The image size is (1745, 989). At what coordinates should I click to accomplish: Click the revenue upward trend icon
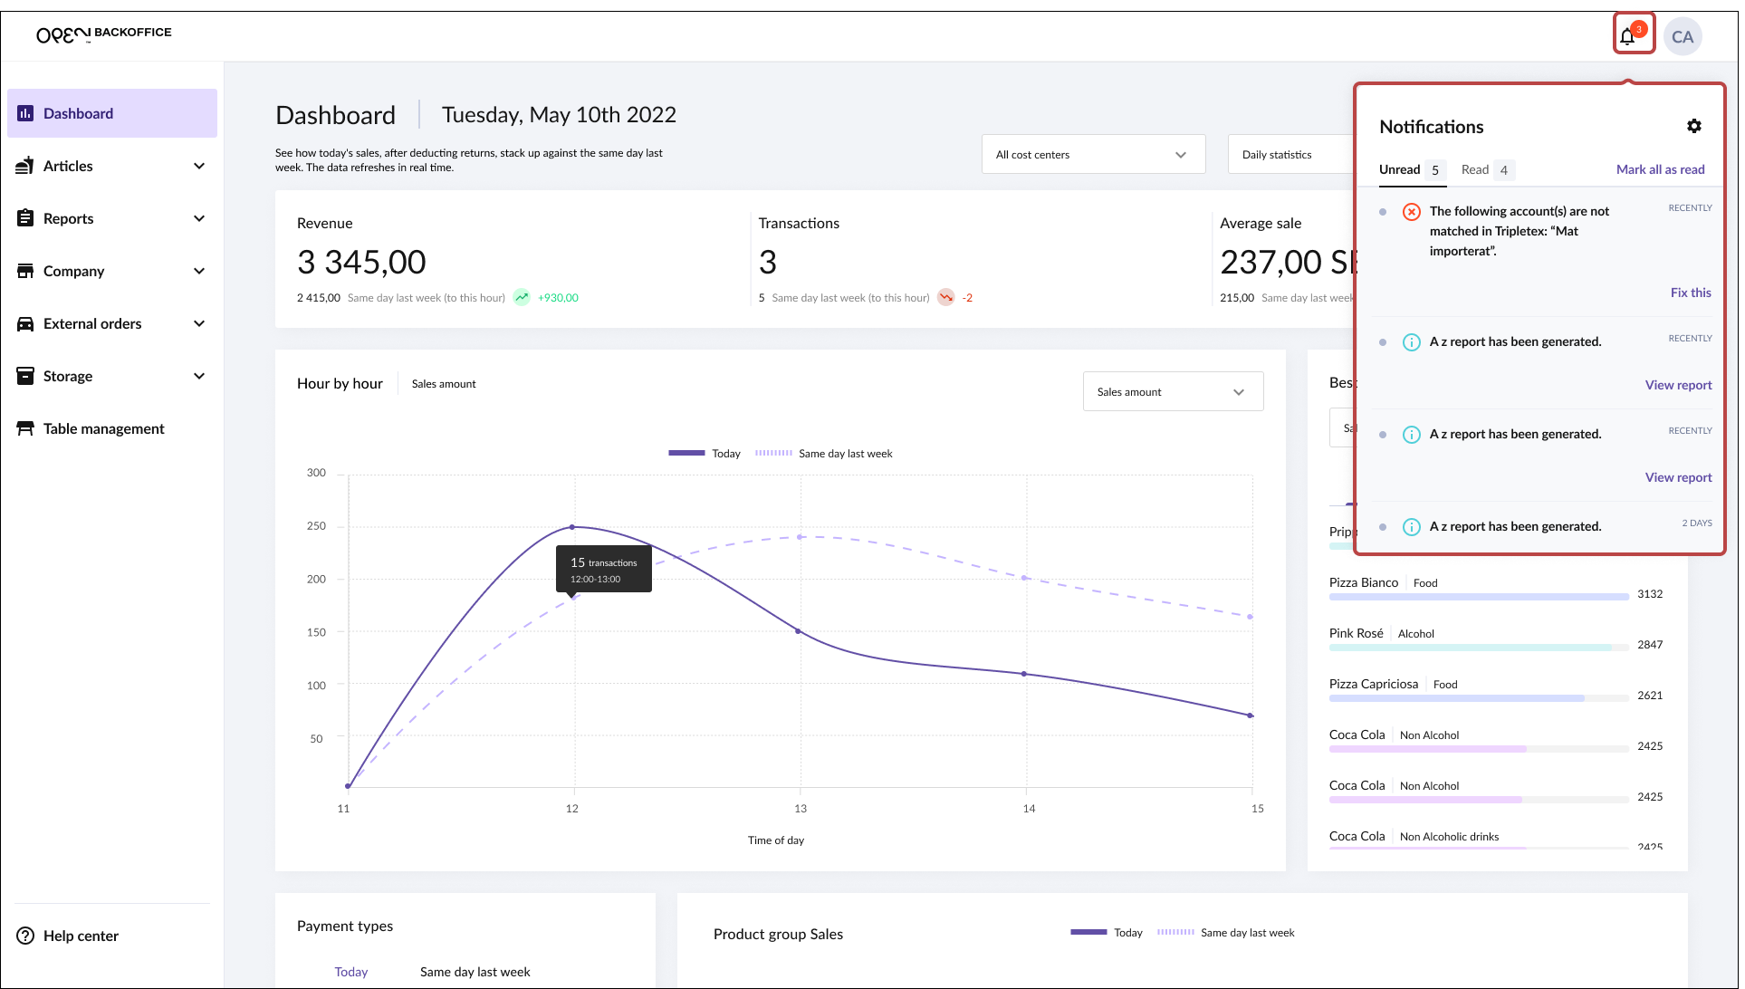[x=522, y=297]
